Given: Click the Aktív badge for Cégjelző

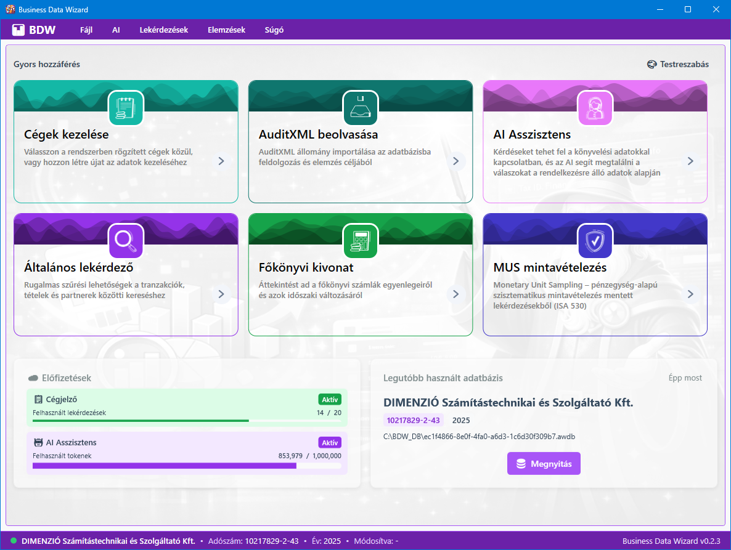Looking at the screenshot, I should click(x=330, y=399).
